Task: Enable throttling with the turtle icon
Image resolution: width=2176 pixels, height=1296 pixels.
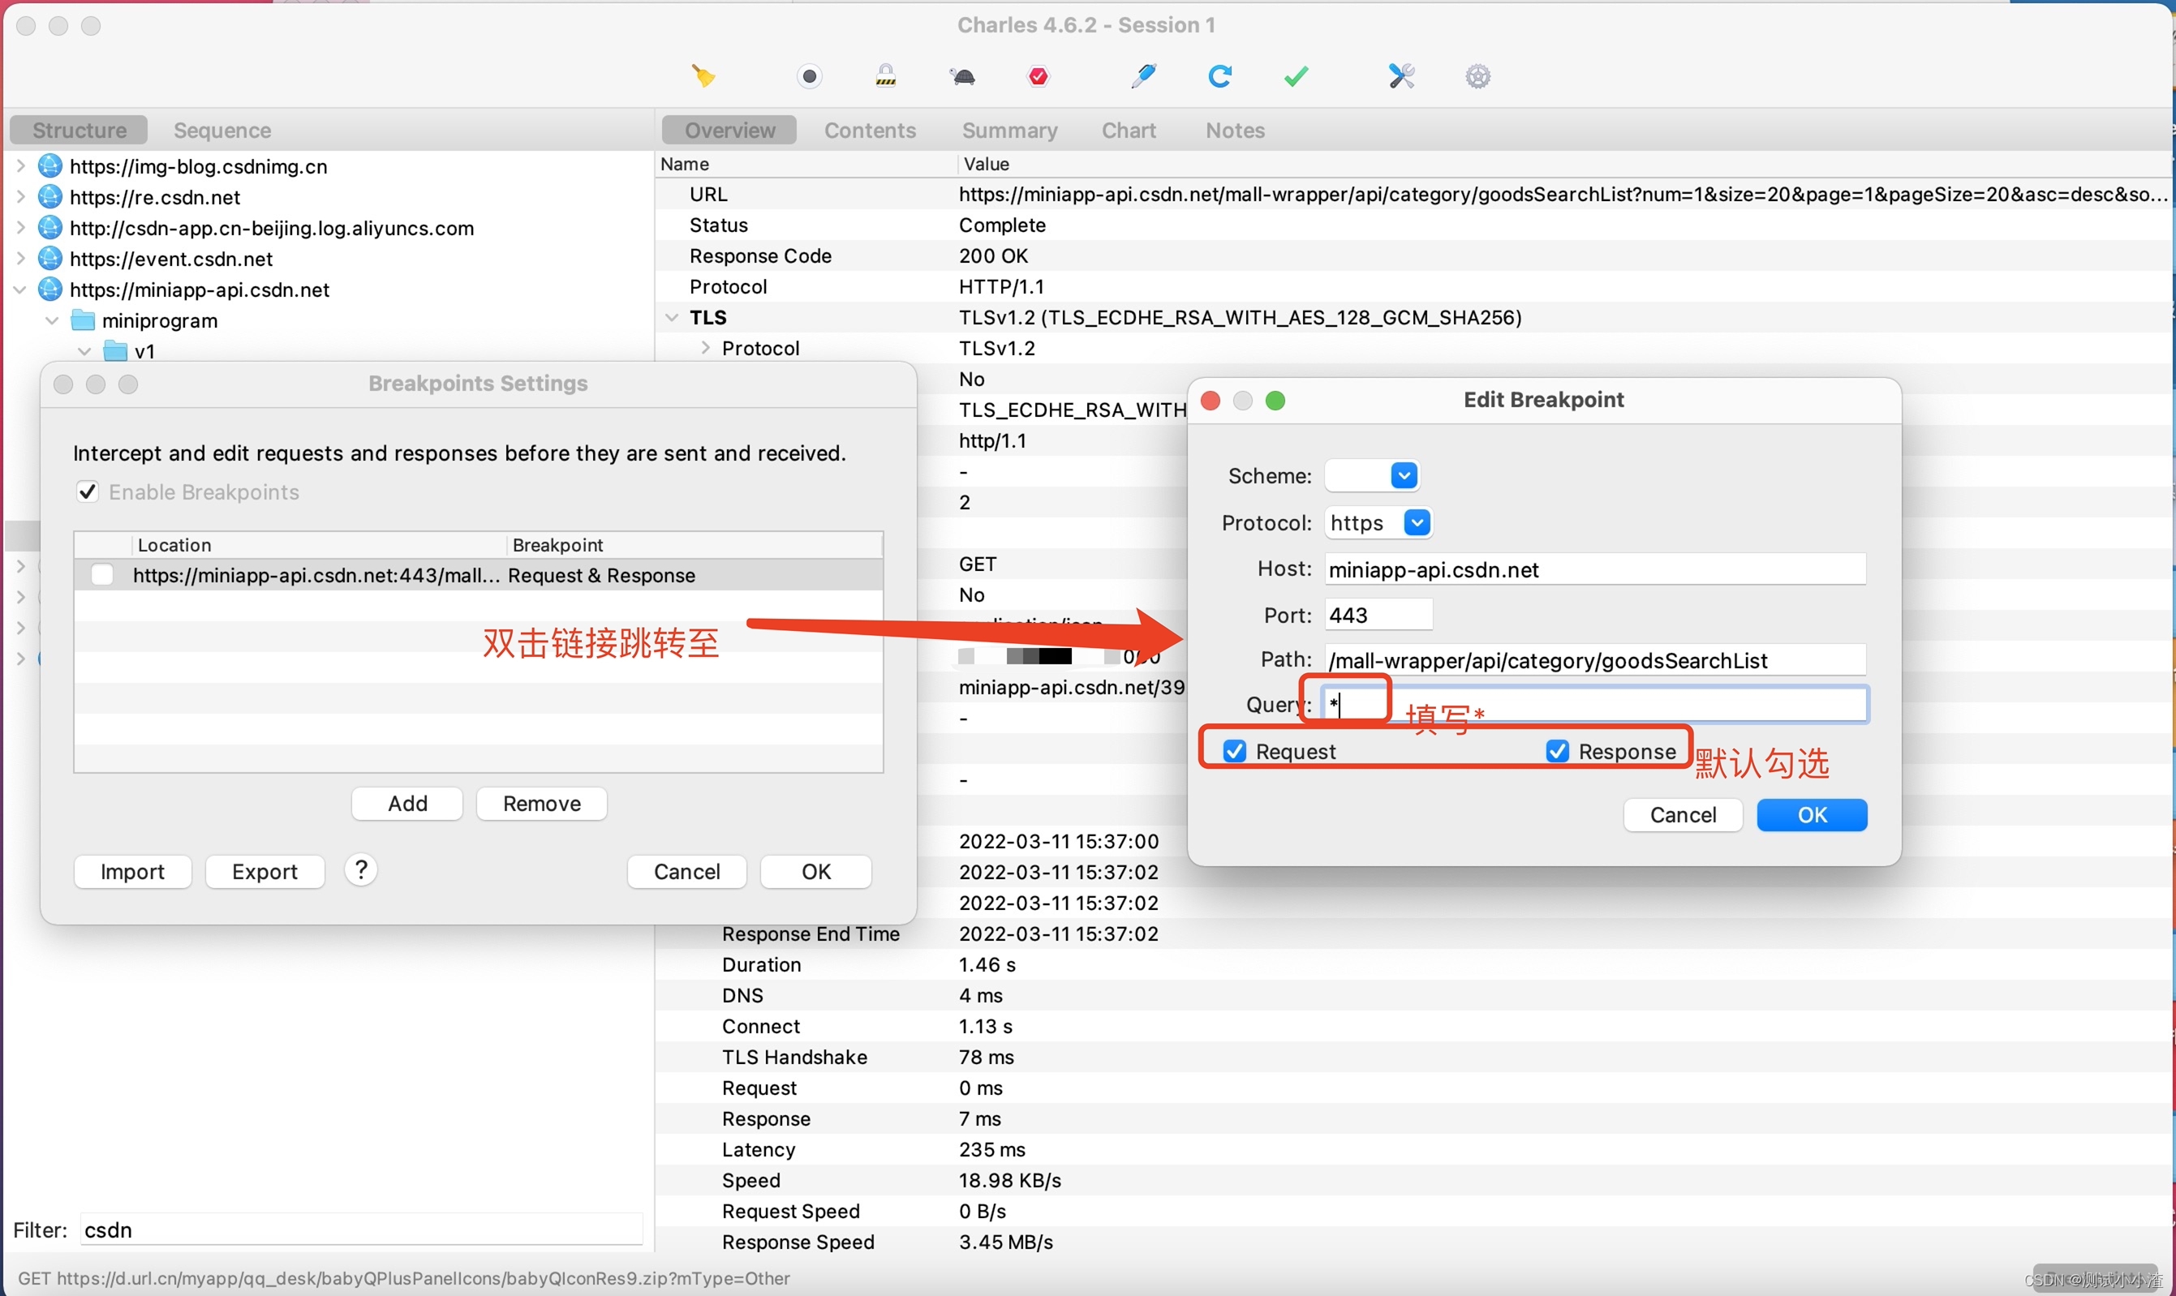Action: (962, 77)
